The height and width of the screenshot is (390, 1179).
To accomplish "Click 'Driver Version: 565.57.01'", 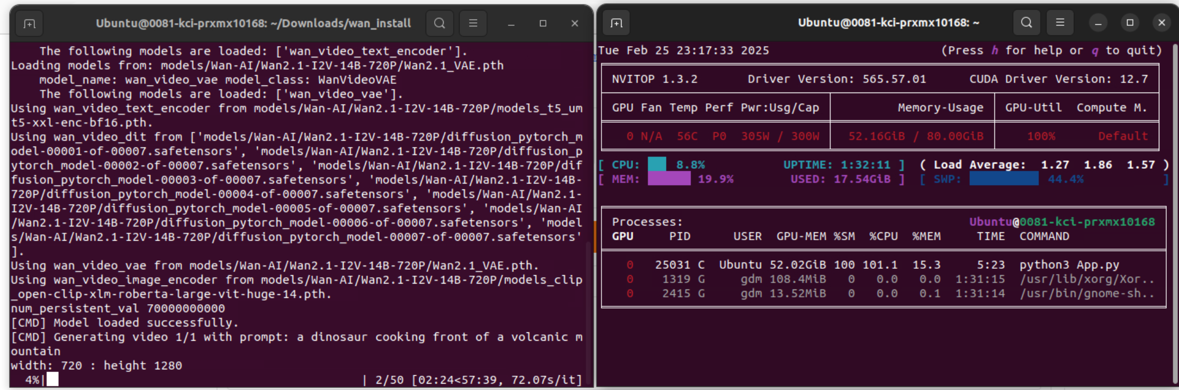I will pos(837,79).
